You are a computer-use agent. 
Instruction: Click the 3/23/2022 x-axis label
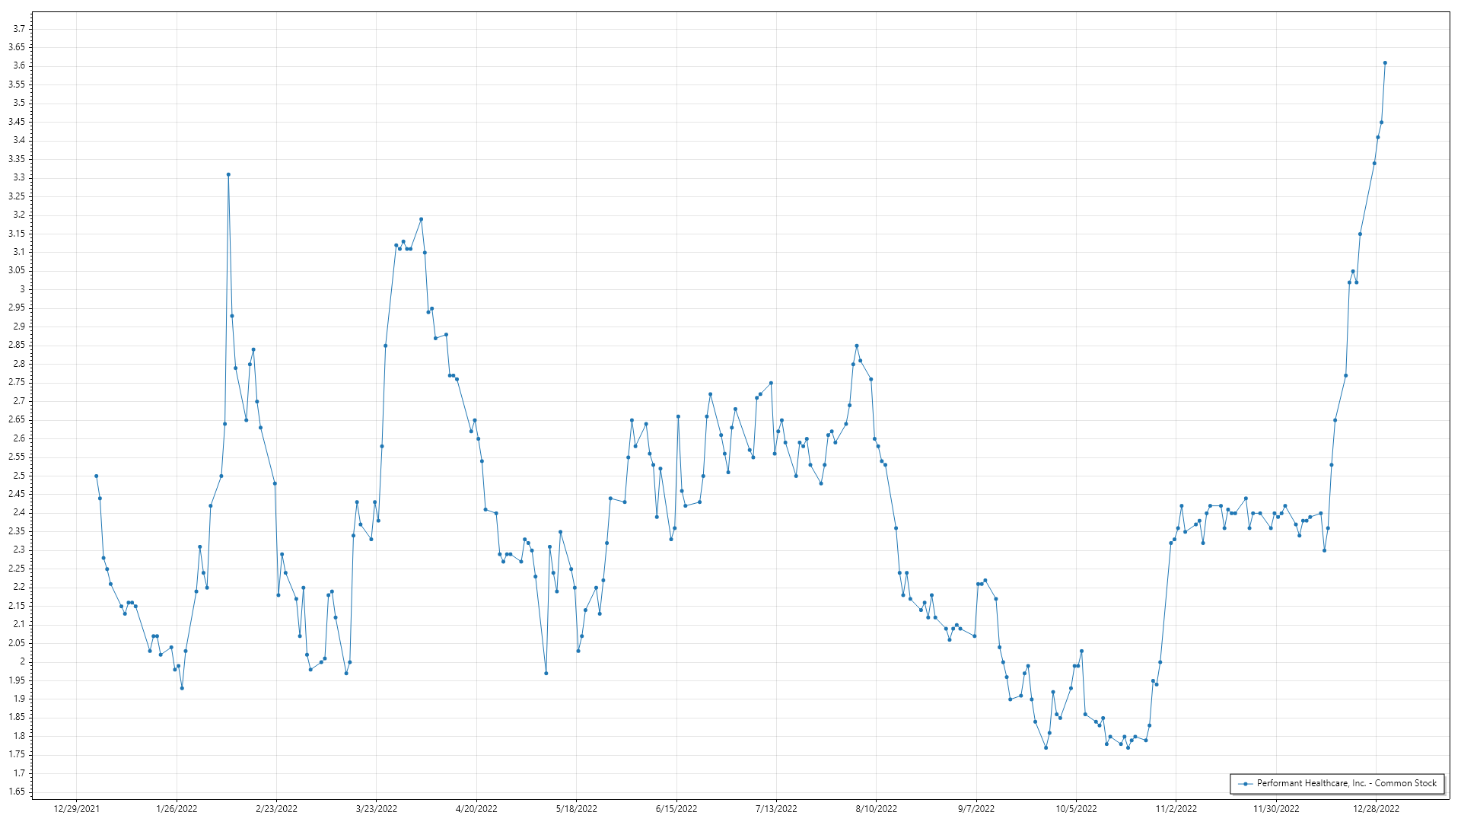pos(377,808)
